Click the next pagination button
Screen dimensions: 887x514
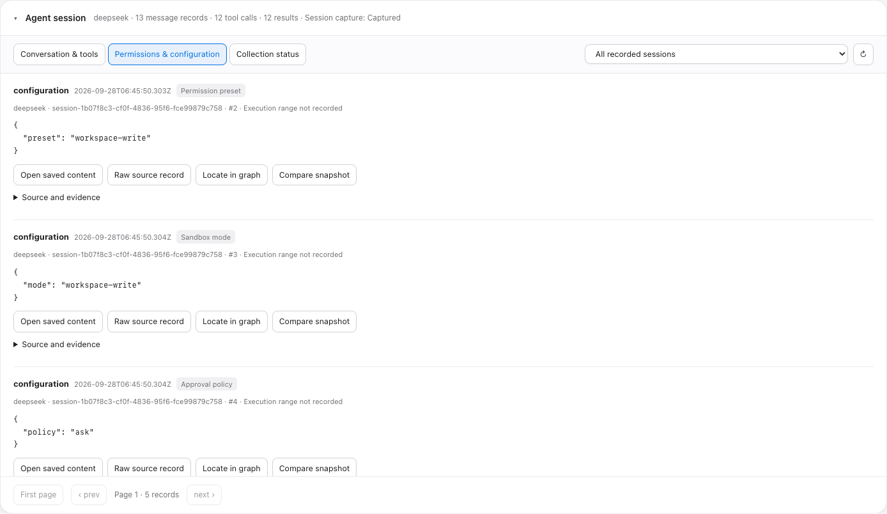coord(204,495)
